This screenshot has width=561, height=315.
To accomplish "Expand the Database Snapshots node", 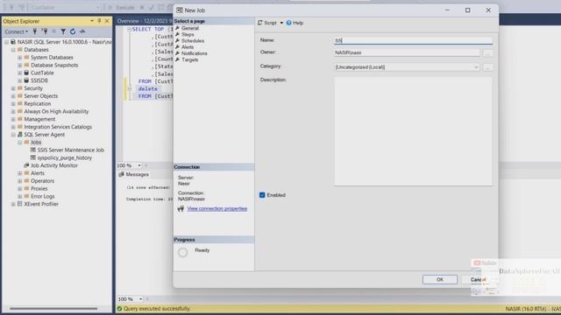I will 20,66.
